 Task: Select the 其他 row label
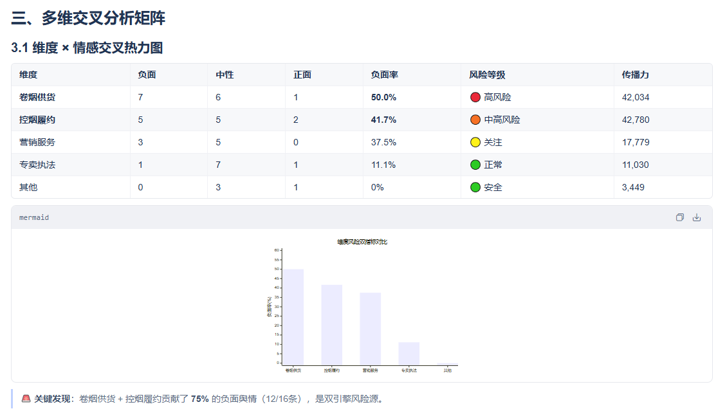[x=28, y=187]
